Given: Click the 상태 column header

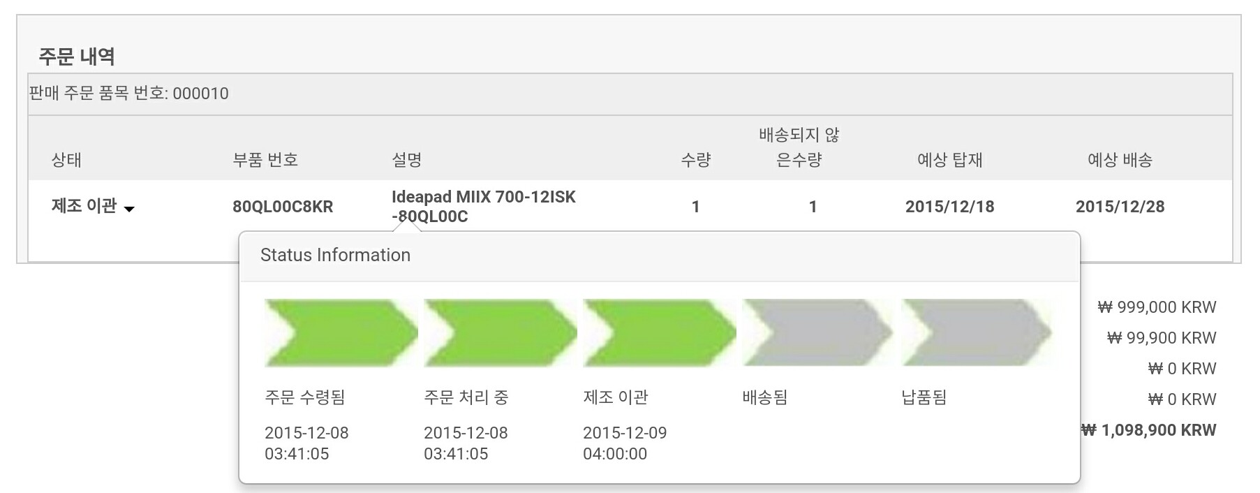Looking at the screenshot, I should click(66, 160).
